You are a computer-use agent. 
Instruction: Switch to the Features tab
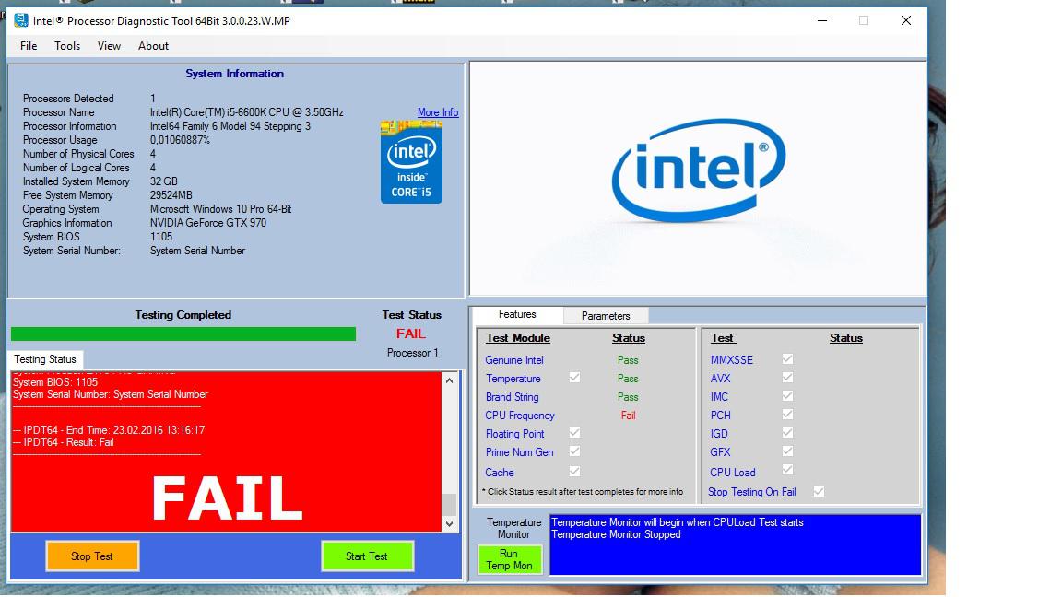[x=517, y=315]
